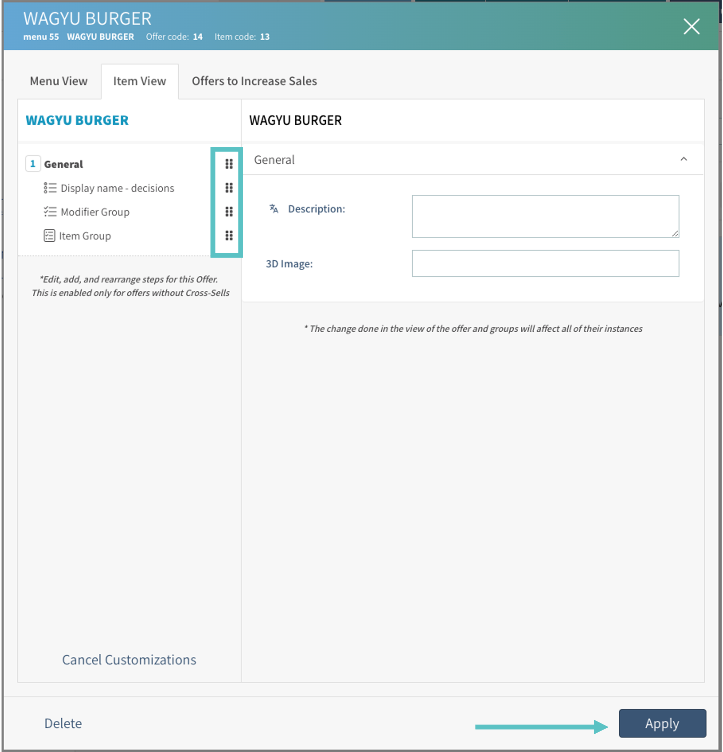723x752 pixels.
Task: Click drag handle next to Item Group
Action: 229,235
